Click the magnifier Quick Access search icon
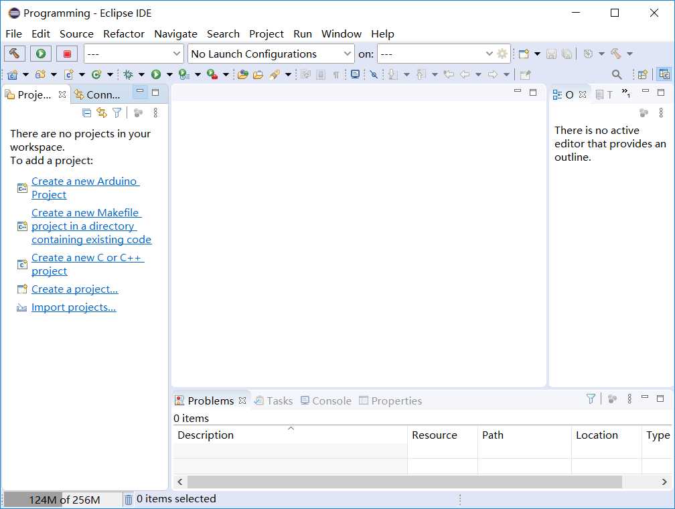Viewport: 675px width, 509px height. coord(617,74)
